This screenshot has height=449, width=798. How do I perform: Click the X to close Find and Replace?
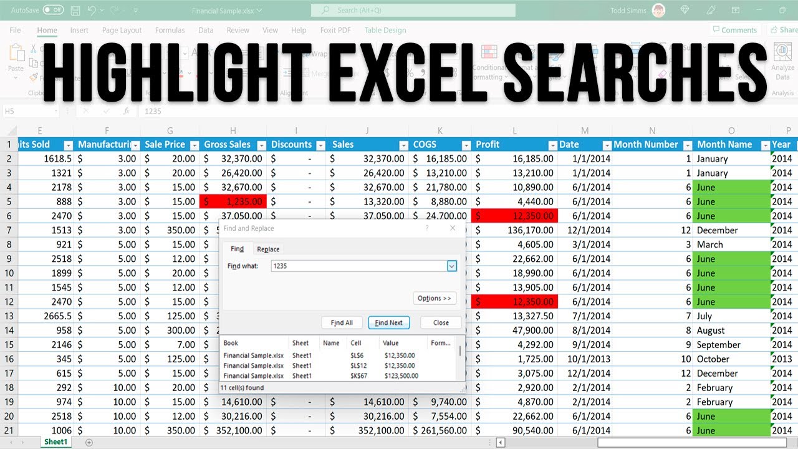(453, 228)
